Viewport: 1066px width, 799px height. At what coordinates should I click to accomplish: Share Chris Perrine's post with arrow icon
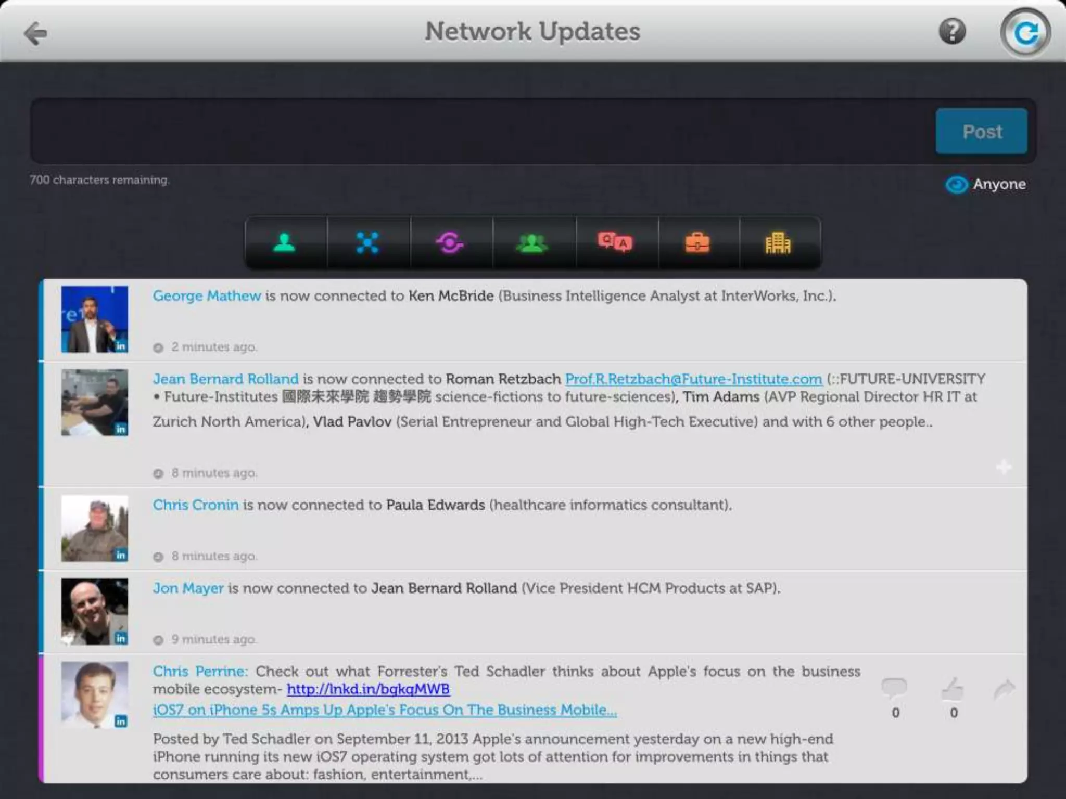[1004, 689]
